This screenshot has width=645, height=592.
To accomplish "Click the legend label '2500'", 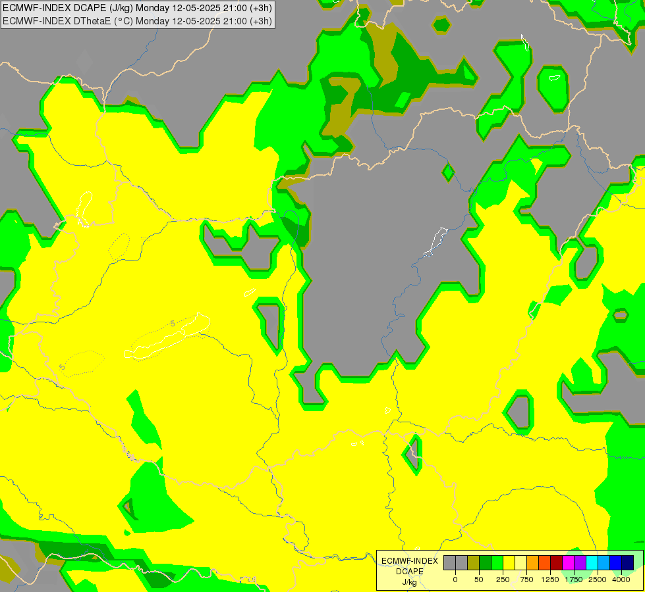I will pos(598,580).
